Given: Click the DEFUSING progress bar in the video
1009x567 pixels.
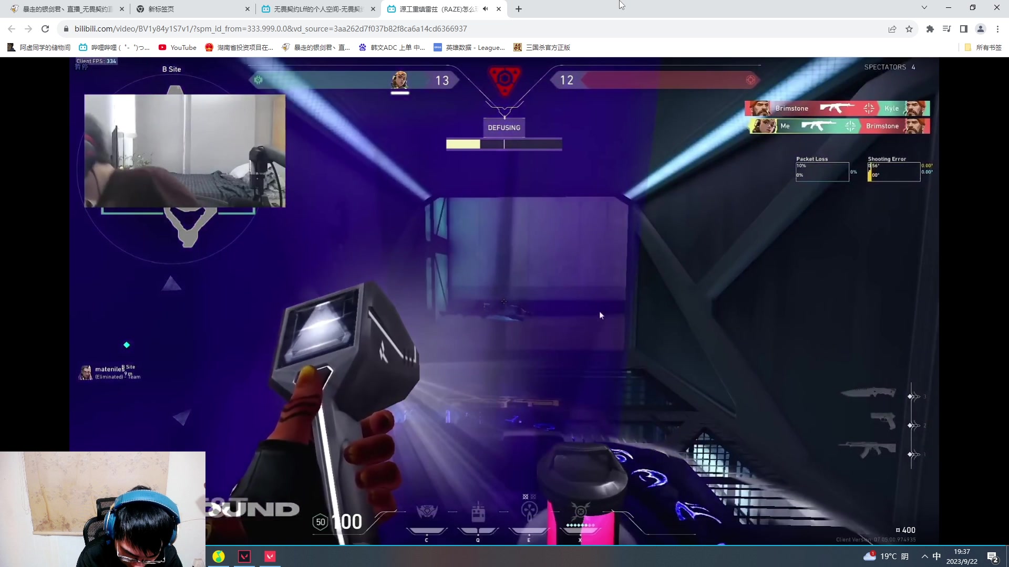Looking at the screenshot, I should point(503,144).
